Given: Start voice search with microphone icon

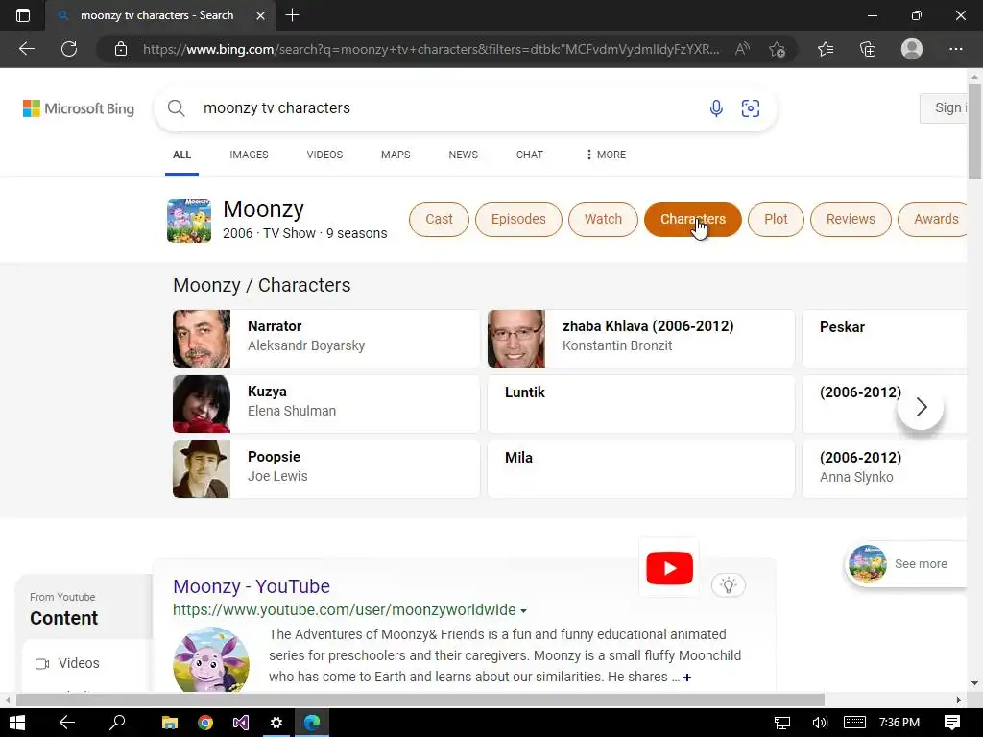Looking at the screenshot, I should pos(716,107).
